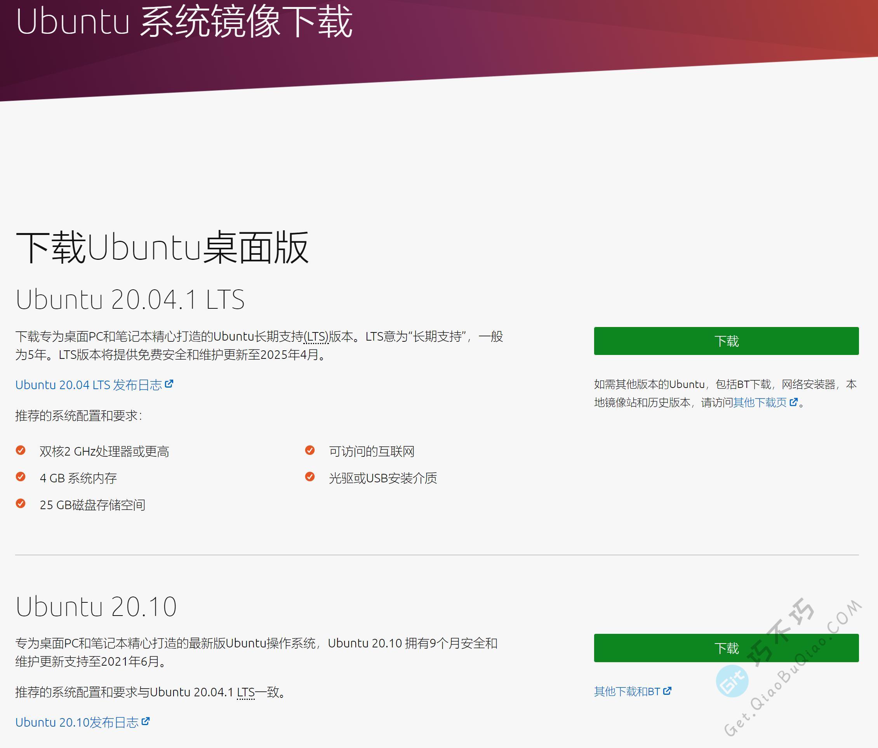Click text 可访问的互联网
This screenshot has width=878, height=748.
point(372,451)
